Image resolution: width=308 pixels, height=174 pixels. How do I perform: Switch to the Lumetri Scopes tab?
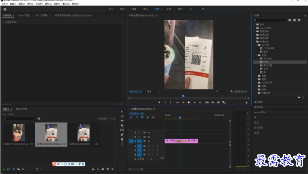23,15
